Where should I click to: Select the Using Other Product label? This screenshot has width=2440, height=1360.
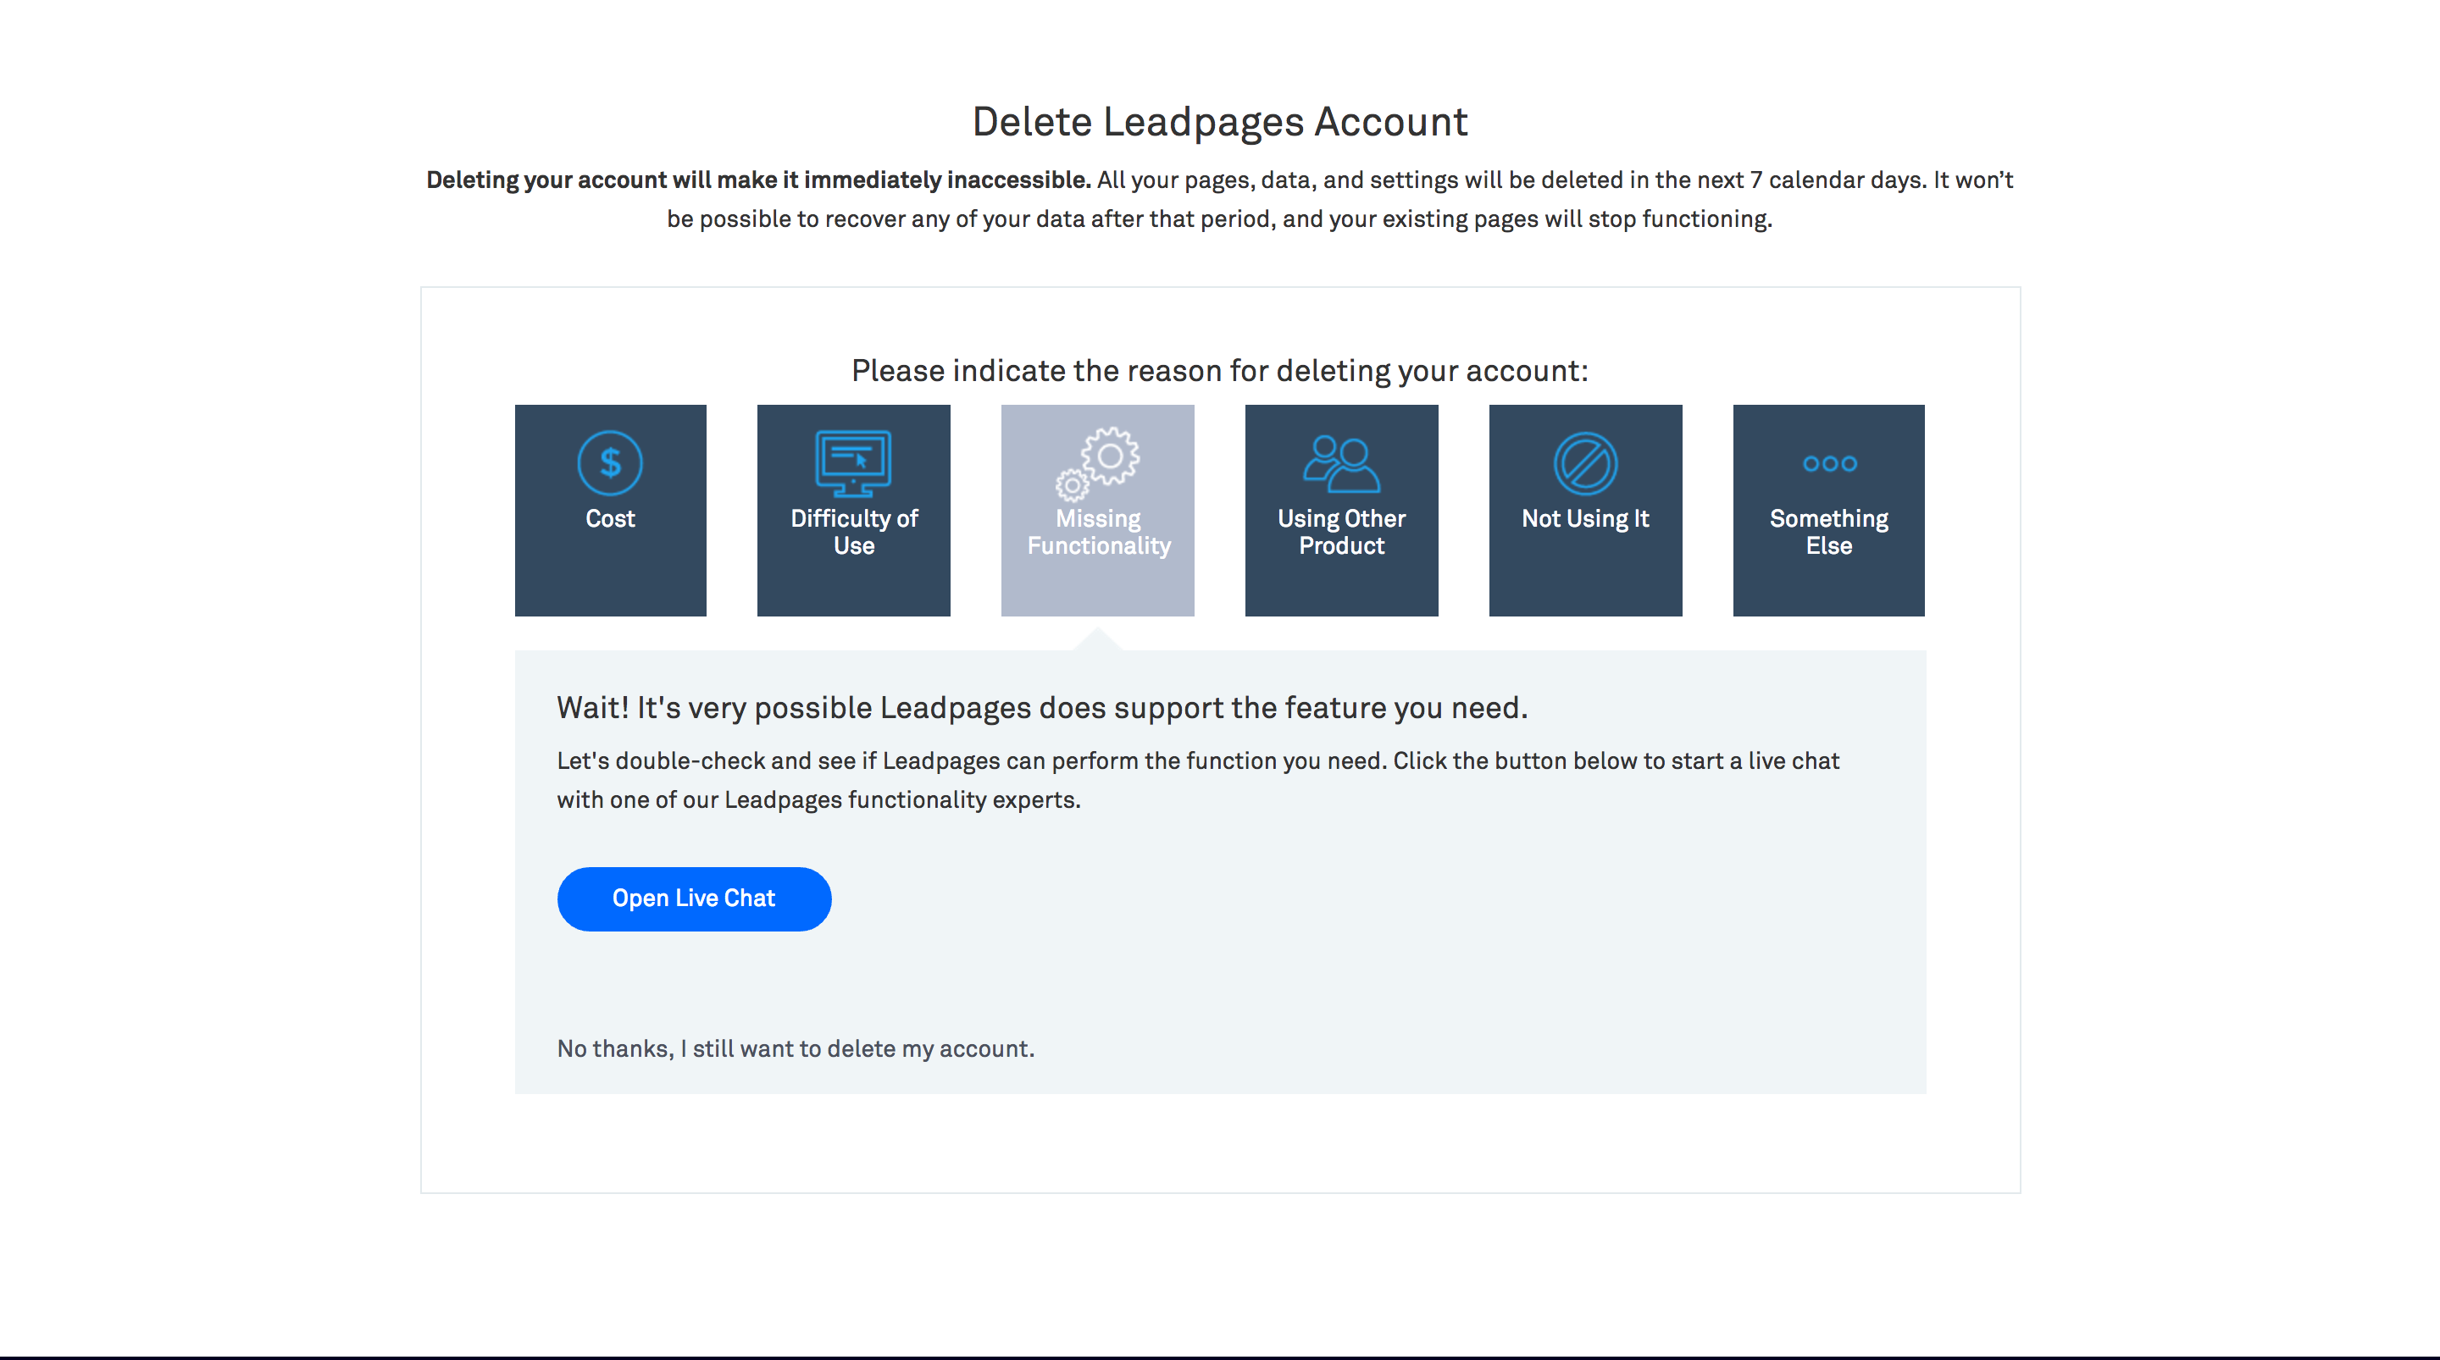point(1341,531)
